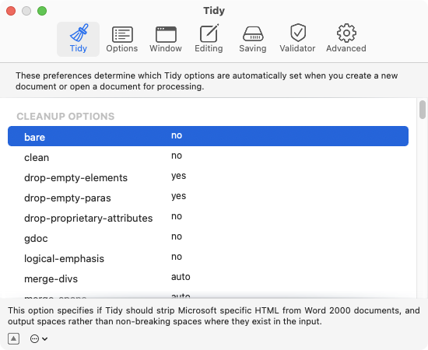Zoom the window with the green button
The width and height of the screenshot is (428, 350).
[42, 11]
